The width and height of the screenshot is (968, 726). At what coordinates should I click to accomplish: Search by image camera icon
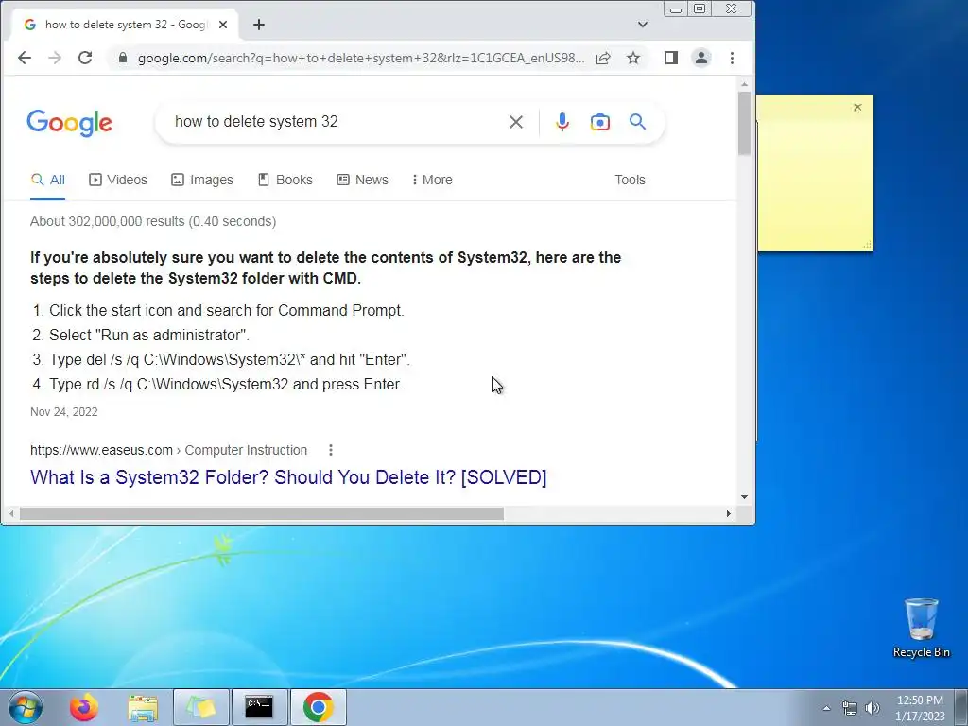pyautogui.click(x=600, y=122)
